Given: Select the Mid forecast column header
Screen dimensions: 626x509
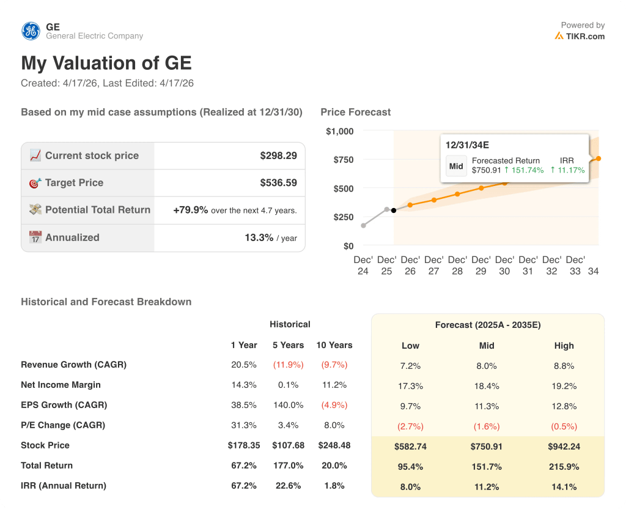Looking at the screenshot, I should click(x=487, y=346).
